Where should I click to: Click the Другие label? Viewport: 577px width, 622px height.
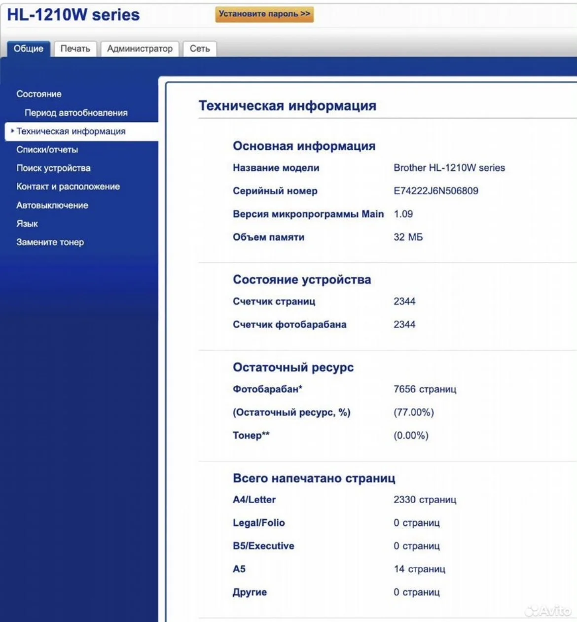click(x=250, y=592)
